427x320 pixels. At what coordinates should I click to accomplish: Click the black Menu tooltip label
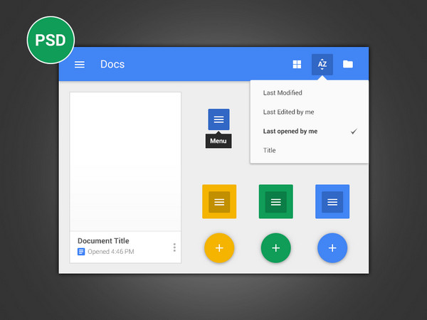pos(218,141)
